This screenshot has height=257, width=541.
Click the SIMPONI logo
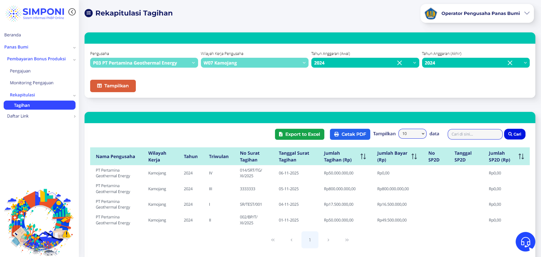coord(35,14)
